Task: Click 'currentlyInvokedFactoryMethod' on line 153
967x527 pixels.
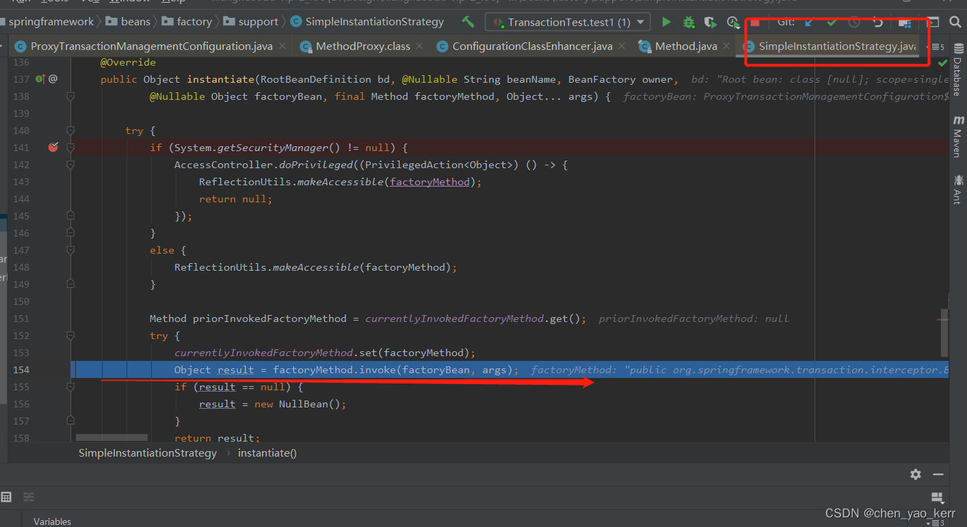Action: pyautogui.click(x=263, y=353)
